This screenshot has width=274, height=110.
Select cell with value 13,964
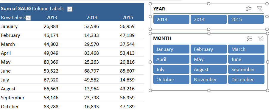[91, 89]
